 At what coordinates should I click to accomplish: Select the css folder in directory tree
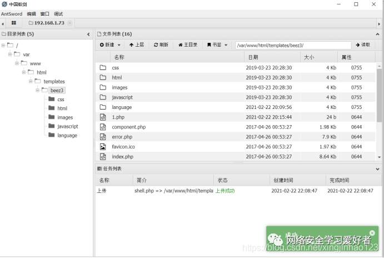[61, 100]
